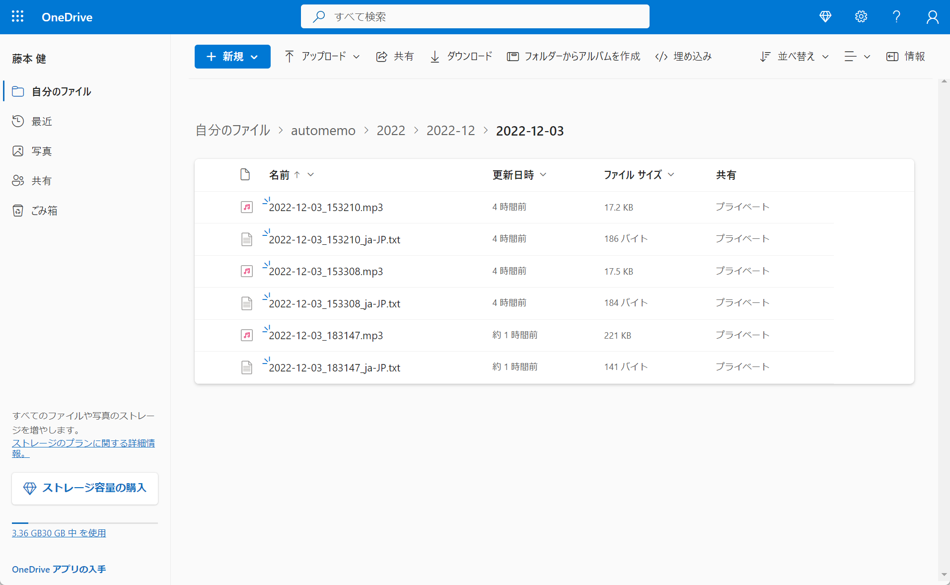This screenshot has width=950, height=585.
Task: Open the app launcher grid icon
Action: (x=17, y=16)
